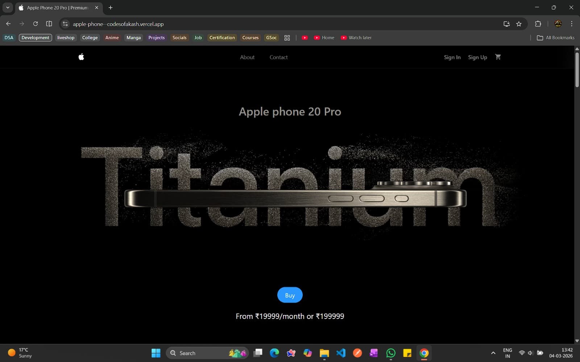Open the Development bookmark folder
This screenshot has height=362, width=580.
(35, 38)
